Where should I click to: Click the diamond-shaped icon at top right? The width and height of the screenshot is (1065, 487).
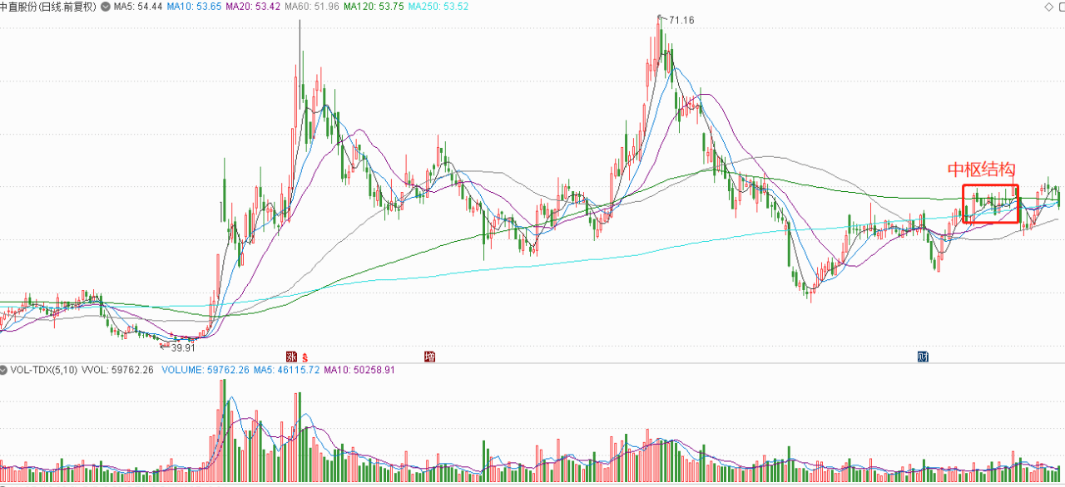pos(1048,7)
